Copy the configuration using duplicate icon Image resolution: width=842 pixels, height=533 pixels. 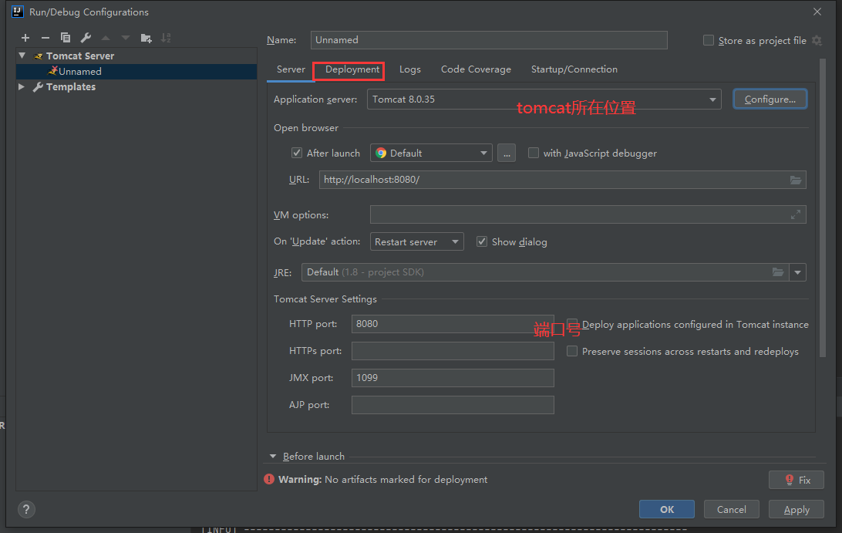coord(66,38)
